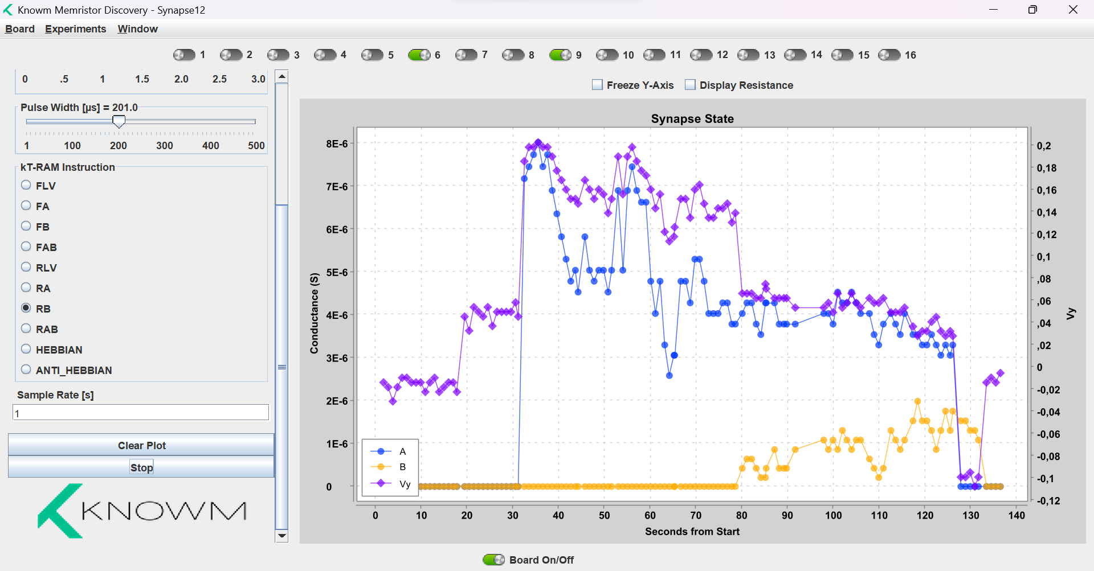Toggle memristor switch 3
The height and width of the screenshot is (571, 1094).
[278, 55]
